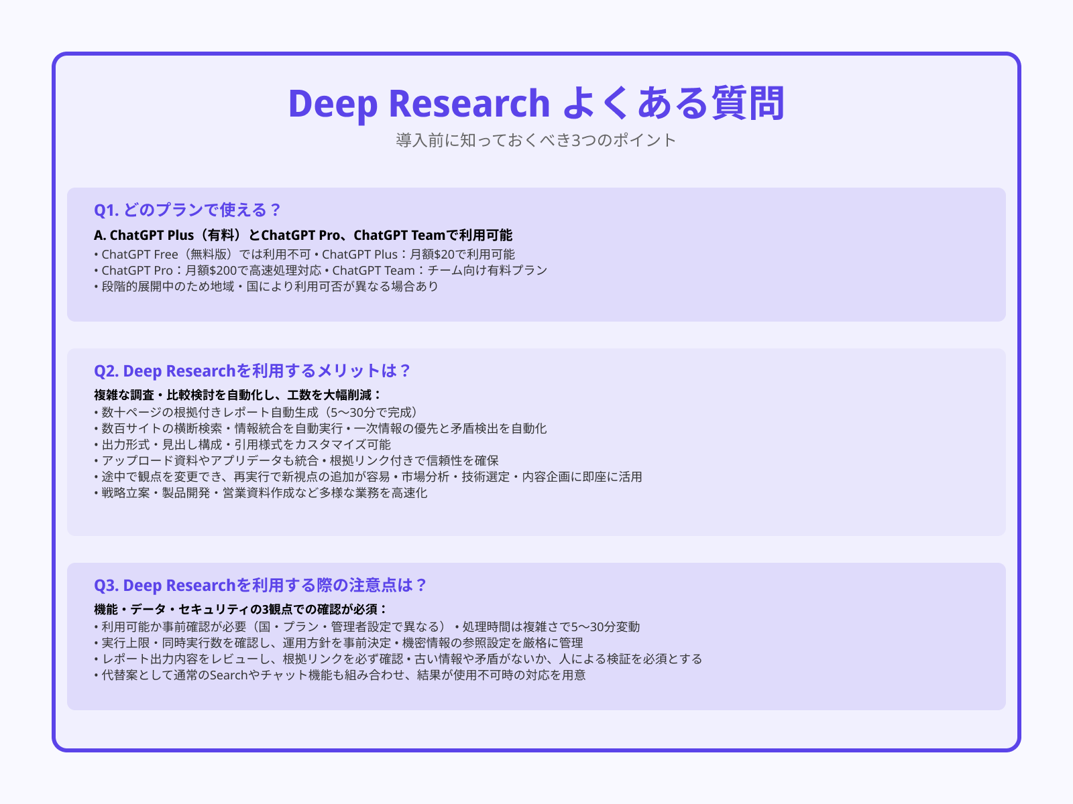This screenshot has width=1073, height=804.
Task: Click the bullet about 数百サイトの横断検索
Action: coord(321,429)
